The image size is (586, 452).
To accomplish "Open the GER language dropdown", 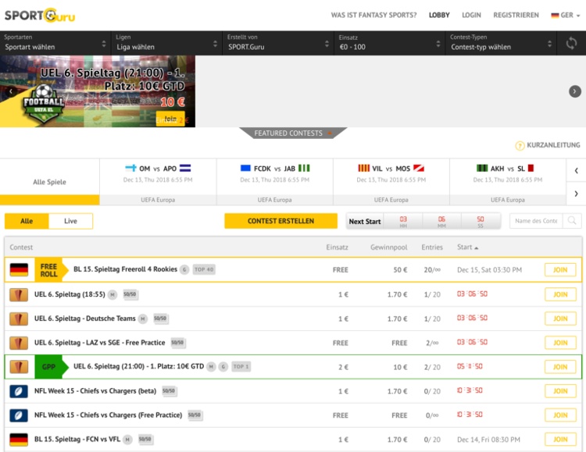I will point(566,16).
